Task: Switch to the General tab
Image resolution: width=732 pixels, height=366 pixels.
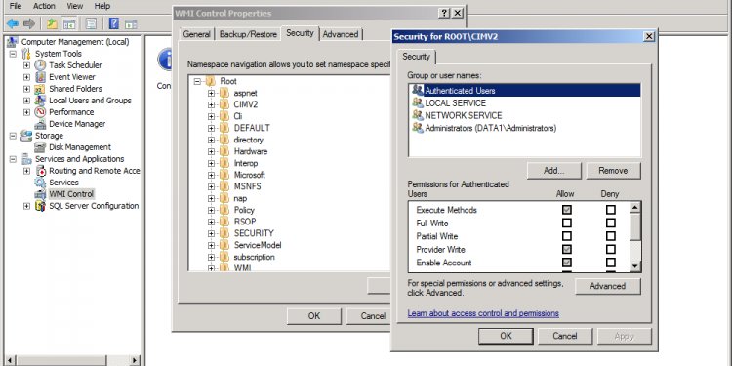Action: click(x=196, y=34)
